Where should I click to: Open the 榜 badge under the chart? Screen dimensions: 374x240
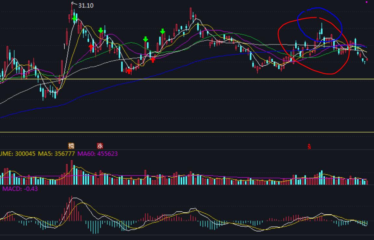71,146
